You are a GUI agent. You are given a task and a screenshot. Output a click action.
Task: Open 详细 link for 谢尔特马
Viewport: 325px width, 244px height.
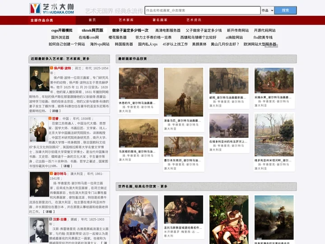pos(49,211)
